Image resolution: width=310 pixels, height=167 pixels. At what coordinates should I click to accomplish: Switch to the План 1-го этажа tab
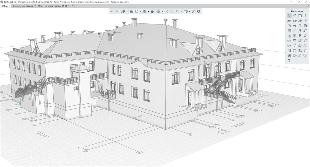[x=53, y=6]
